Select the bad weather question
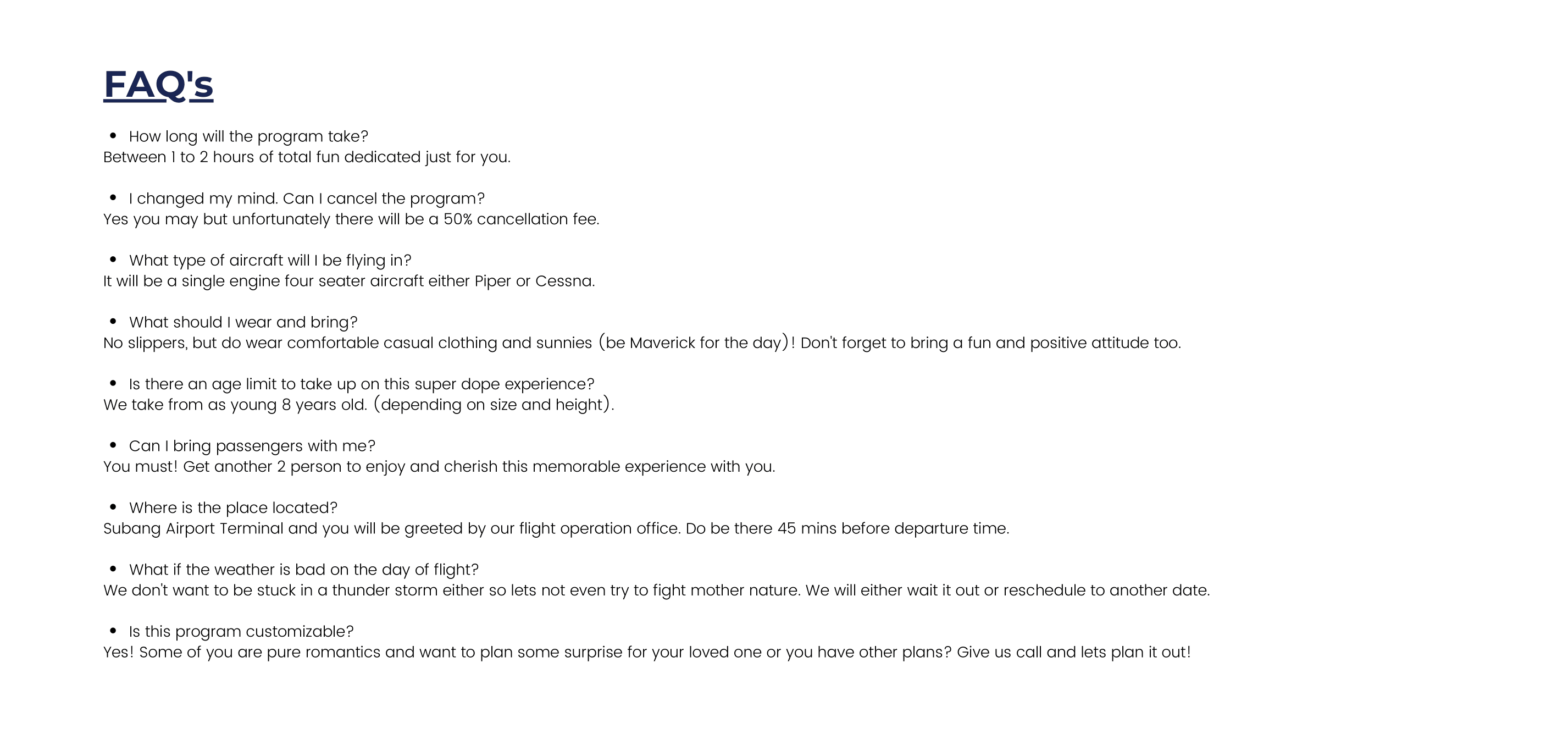 tap(304, 569)
